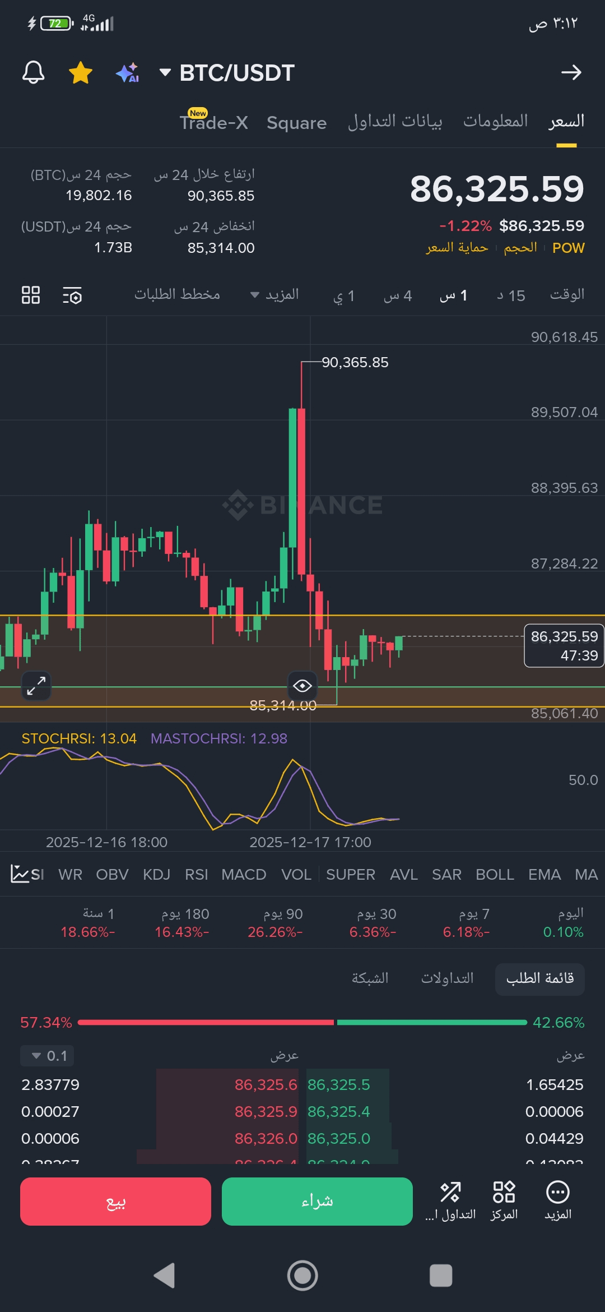
Task: Select the 1 س interval
Action: (453, 295)
